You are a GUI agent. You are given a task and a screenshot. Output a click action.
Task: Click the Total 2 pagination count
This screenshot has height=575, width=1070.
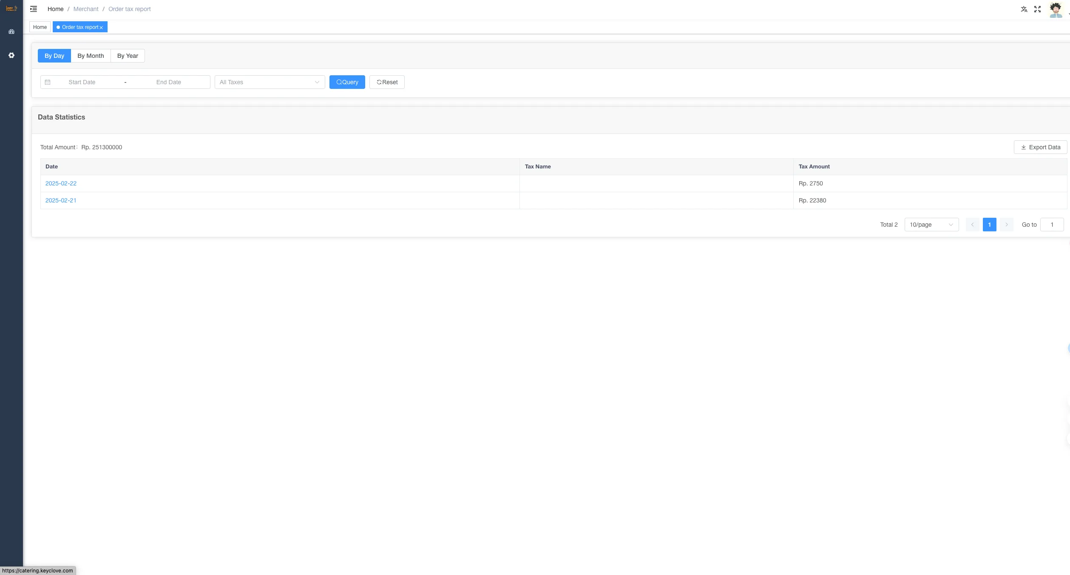[889, 225]
